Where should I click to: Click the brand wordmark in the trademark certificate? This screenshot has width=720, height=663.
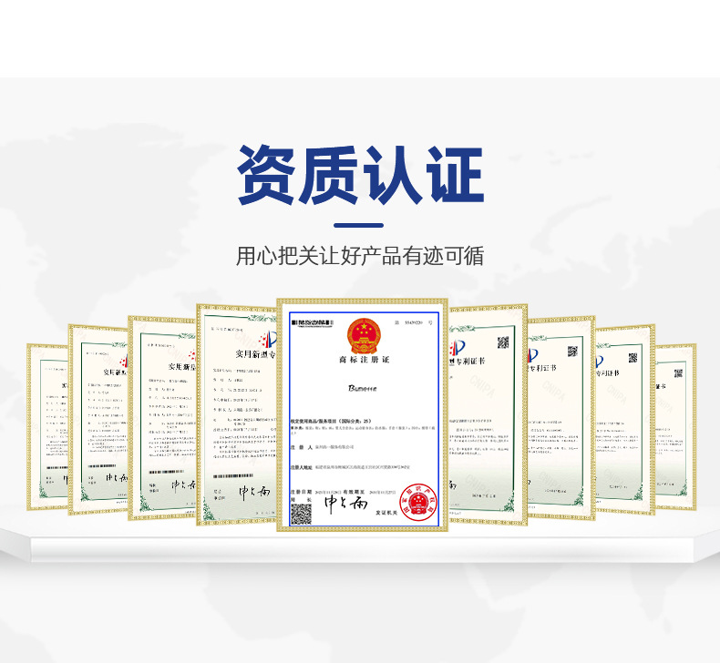pos(363,388)
